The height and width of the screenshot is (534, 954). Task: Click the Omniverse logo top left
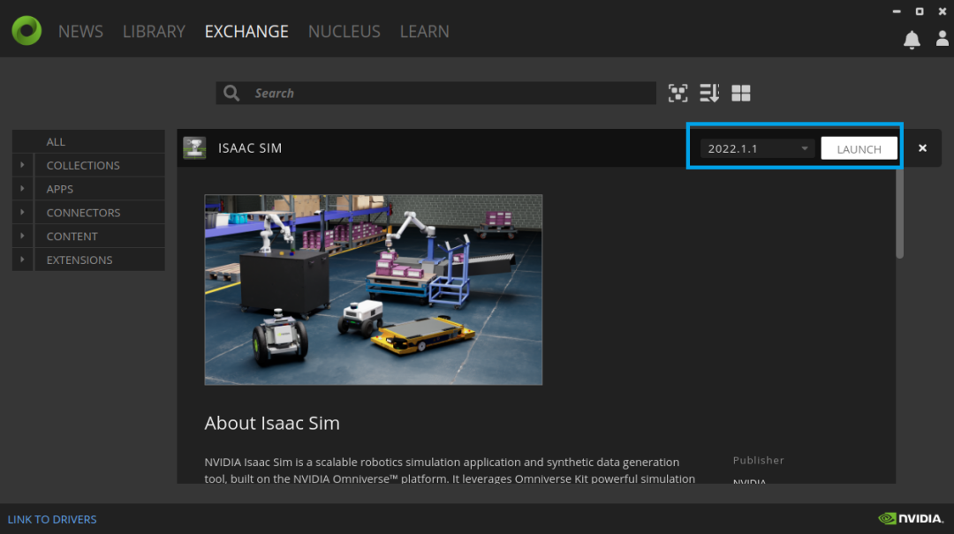pos(26,29)
